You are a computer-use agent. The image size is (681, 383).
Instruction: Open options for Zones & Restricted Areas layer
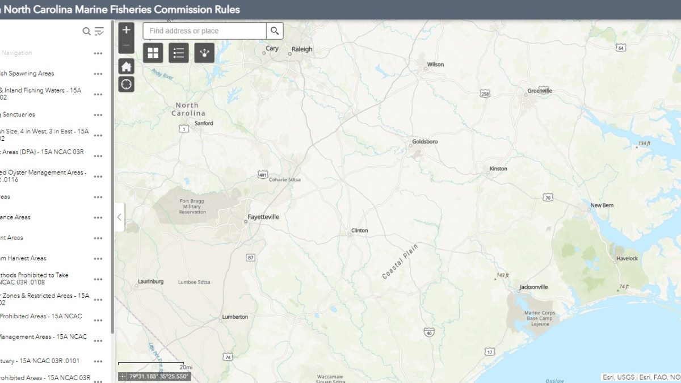coord(98,300)
